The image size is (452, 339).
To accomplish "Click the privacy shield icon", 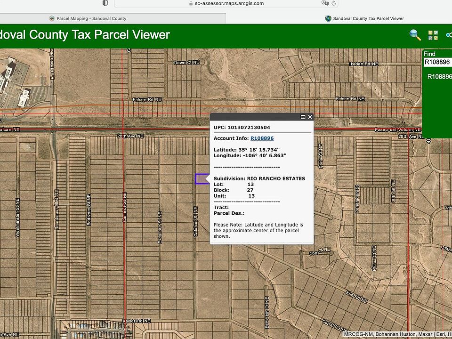I will pyautogui.click(x=105, y=3).
